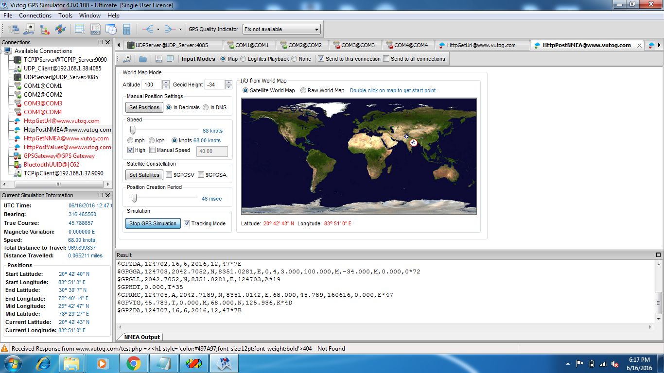The width and height of the screenshot is (664, 373).
Task: Select GPSGateway@GPS Gateway in the connections tree
Action: pos(59,156)
